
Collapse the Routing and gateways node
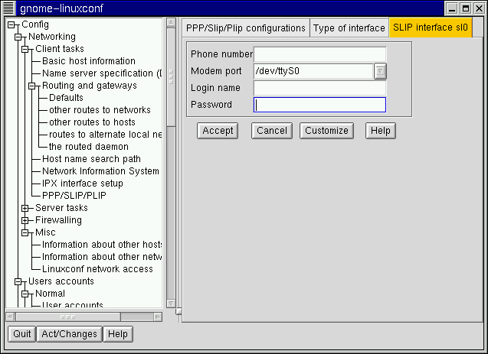point(32,86)
